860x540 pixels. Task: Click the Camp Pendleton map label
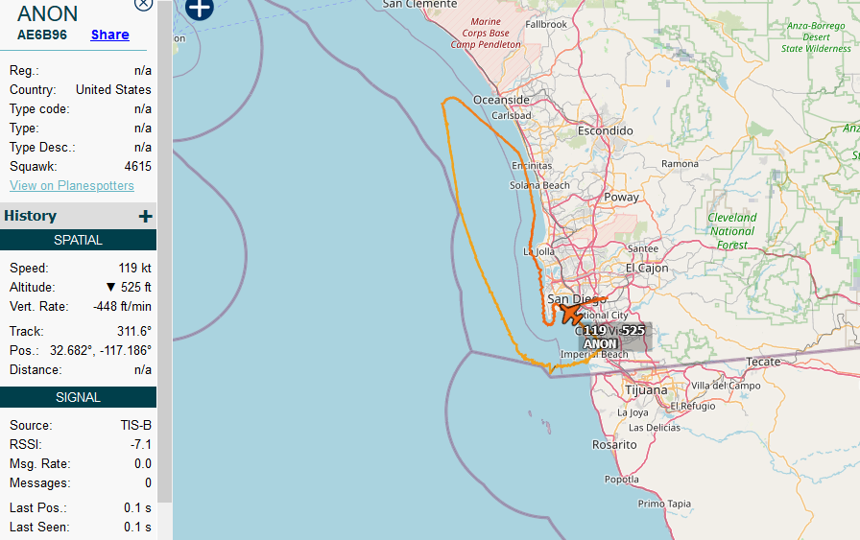pos(486,33)
